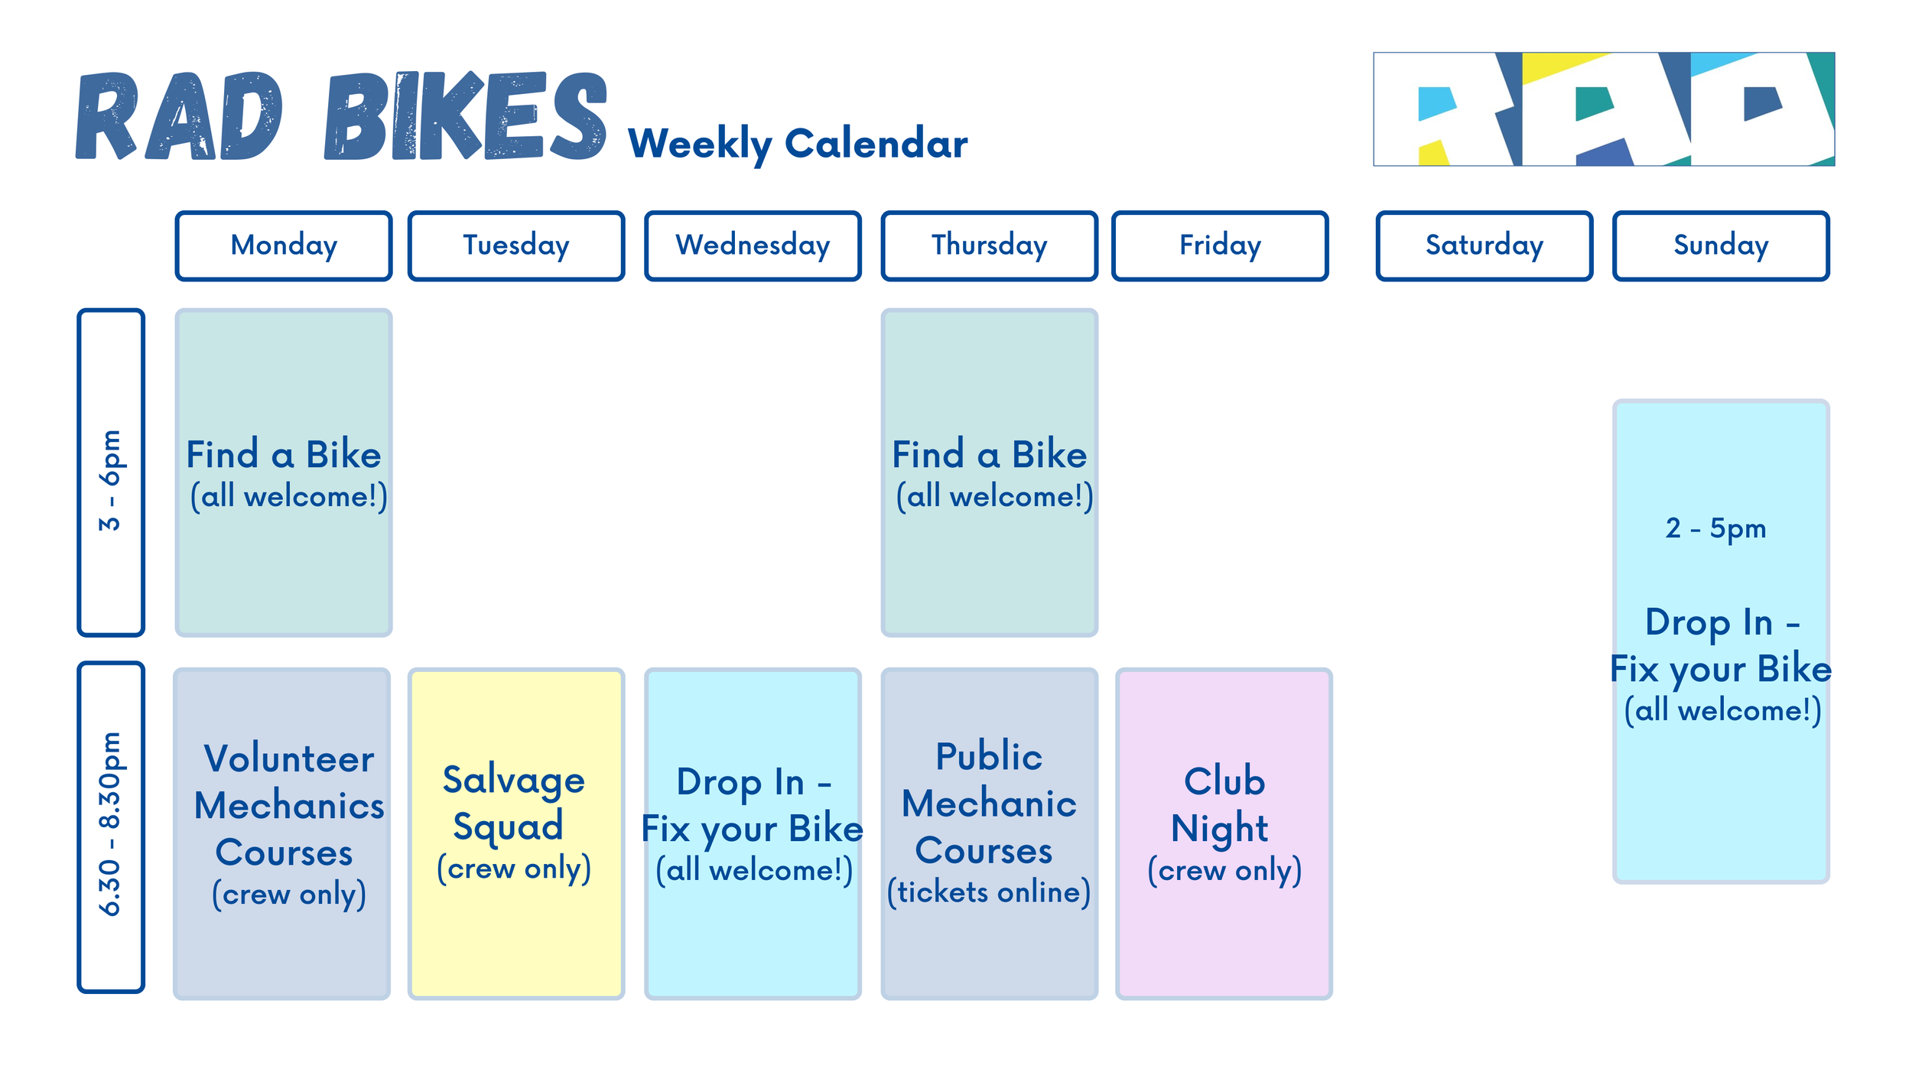Click the colorful RAD logo image
This screenshot has height=1075, width=1912.
click(x=1604, y=109)
